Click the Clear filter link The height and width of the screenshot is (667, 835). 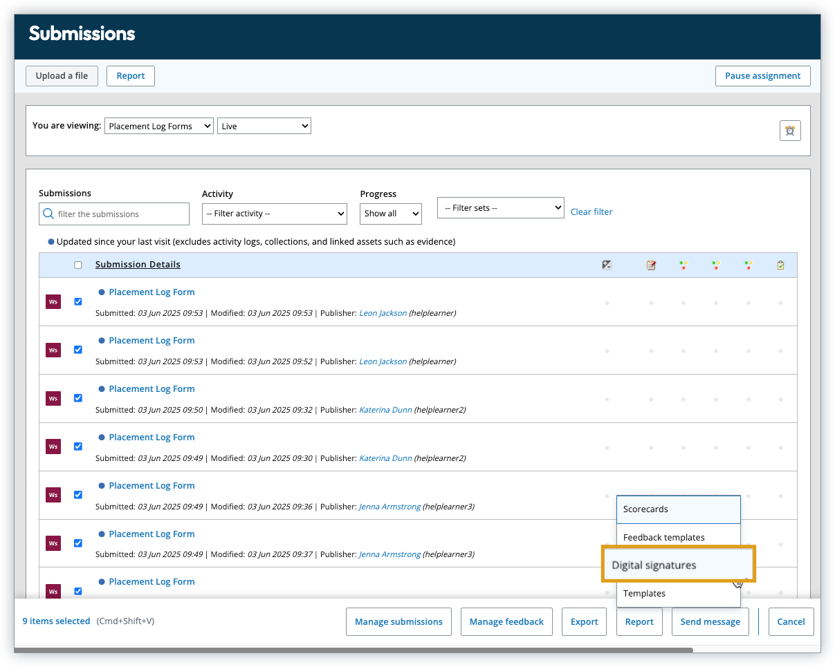pos(591,212)
